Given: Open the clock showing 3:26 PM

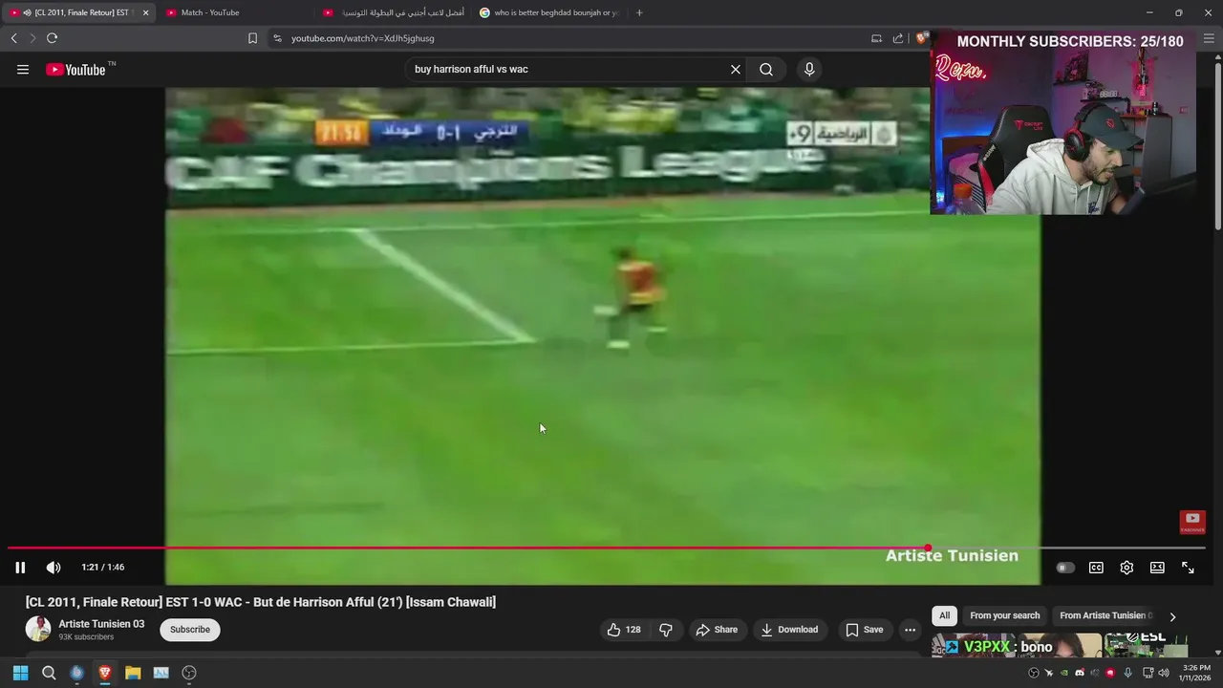Looking at the screenshot, I should [x=1196, y=673].
